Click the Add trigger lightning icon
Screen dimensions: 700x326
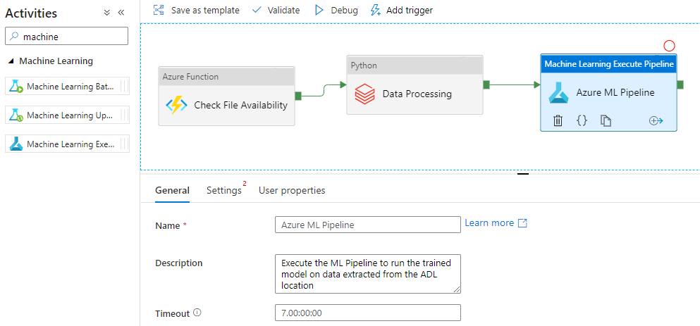coord(376,10)
